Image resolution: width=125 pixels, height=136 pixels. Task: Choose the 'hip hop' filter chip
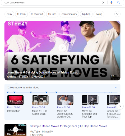[x=86, y=14]
